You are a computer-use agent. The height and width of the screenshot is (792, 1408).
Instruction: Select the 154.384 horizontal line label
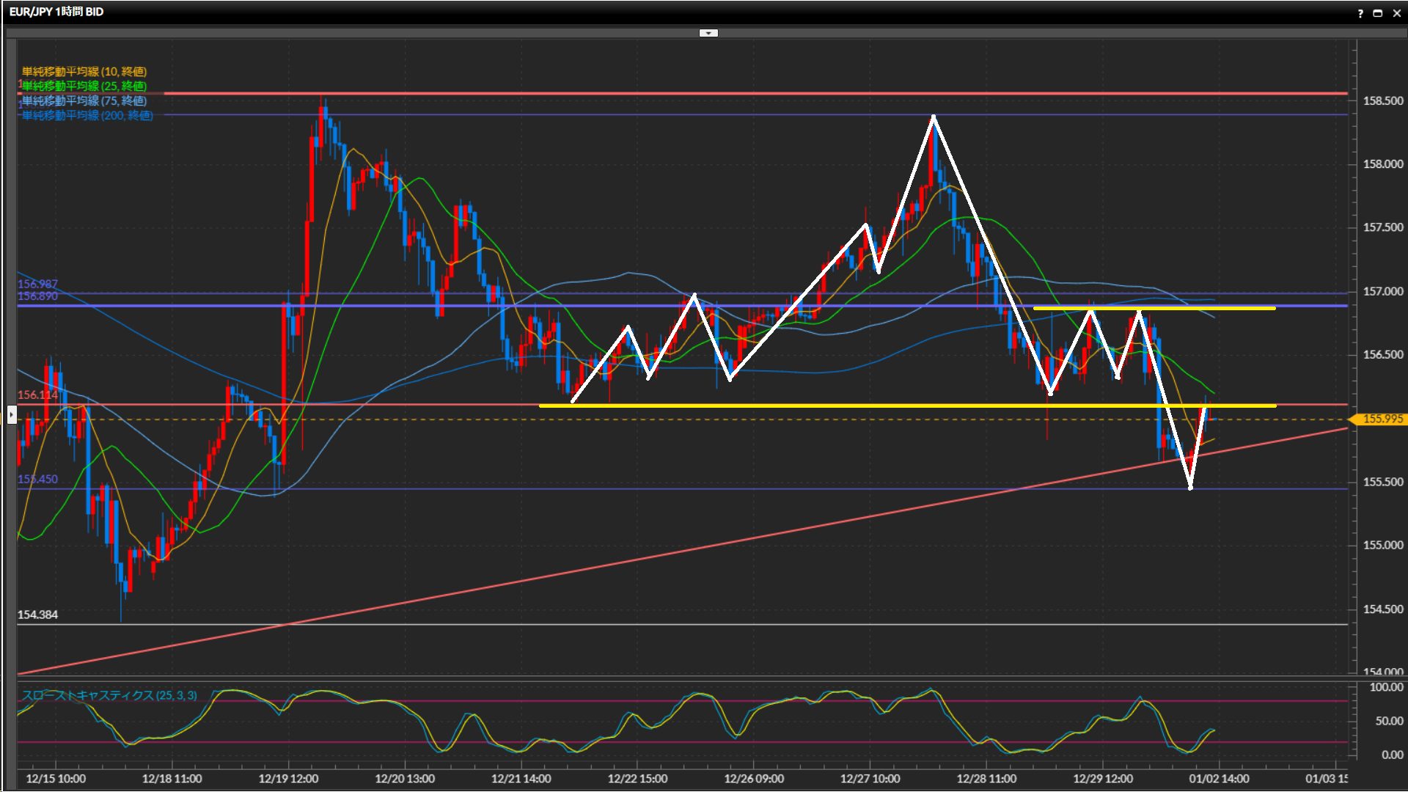37,615
